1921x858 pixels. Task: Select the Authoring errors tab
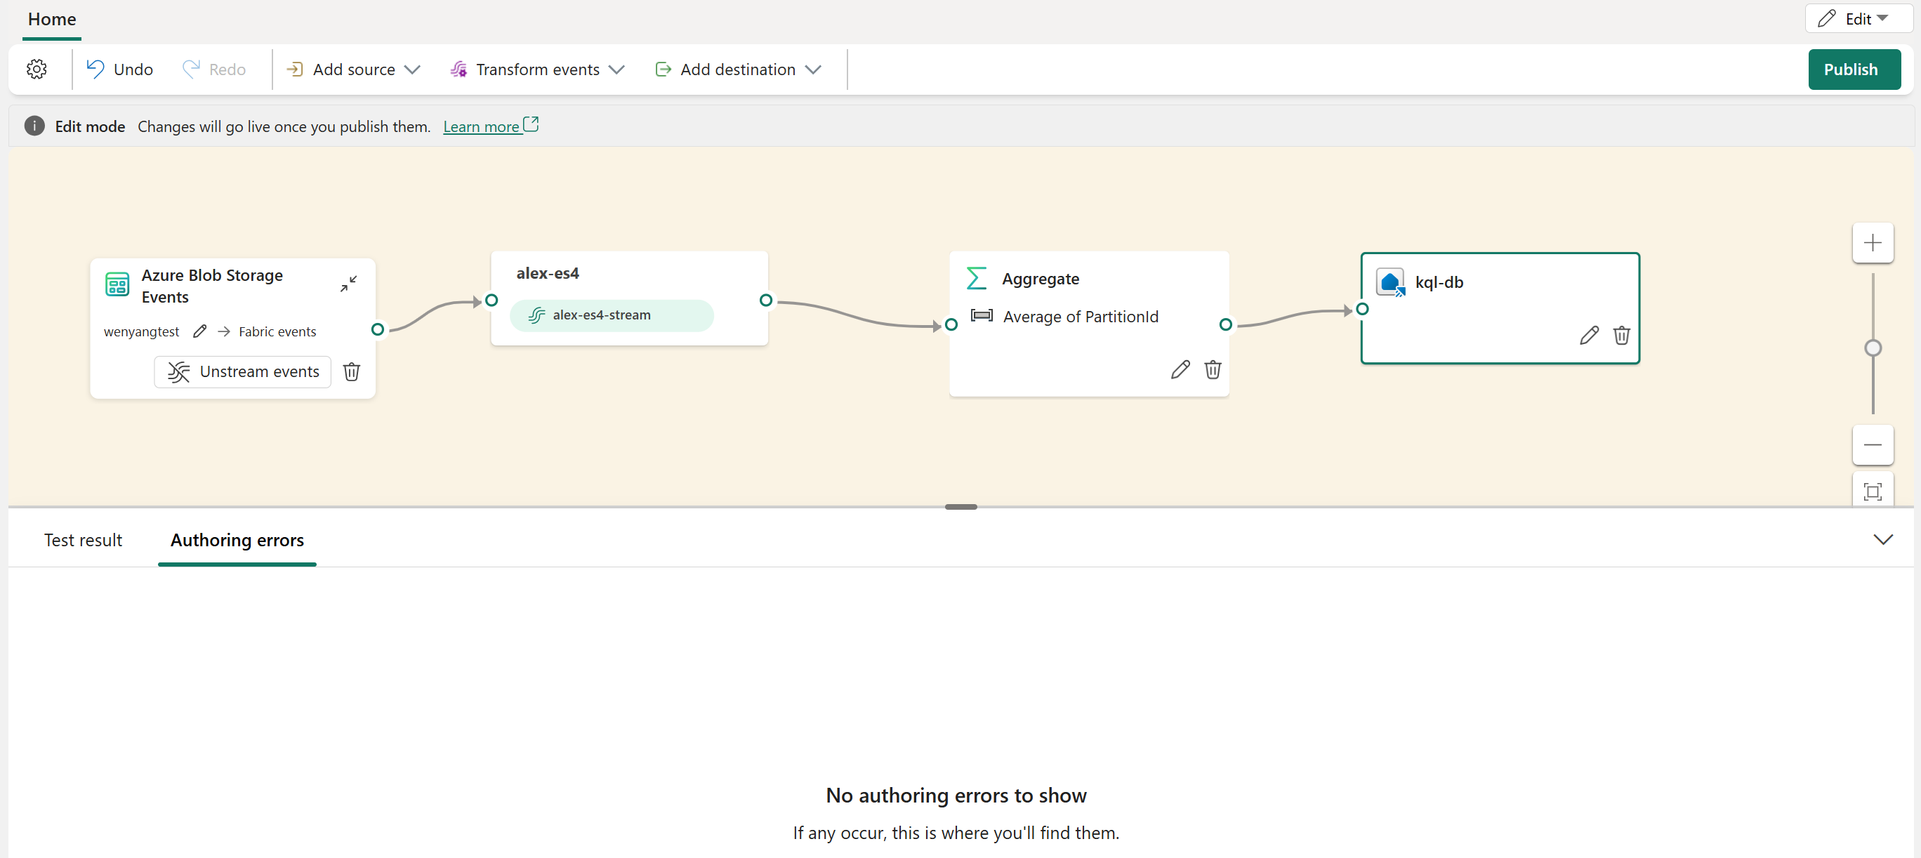(x=237, y=539)
